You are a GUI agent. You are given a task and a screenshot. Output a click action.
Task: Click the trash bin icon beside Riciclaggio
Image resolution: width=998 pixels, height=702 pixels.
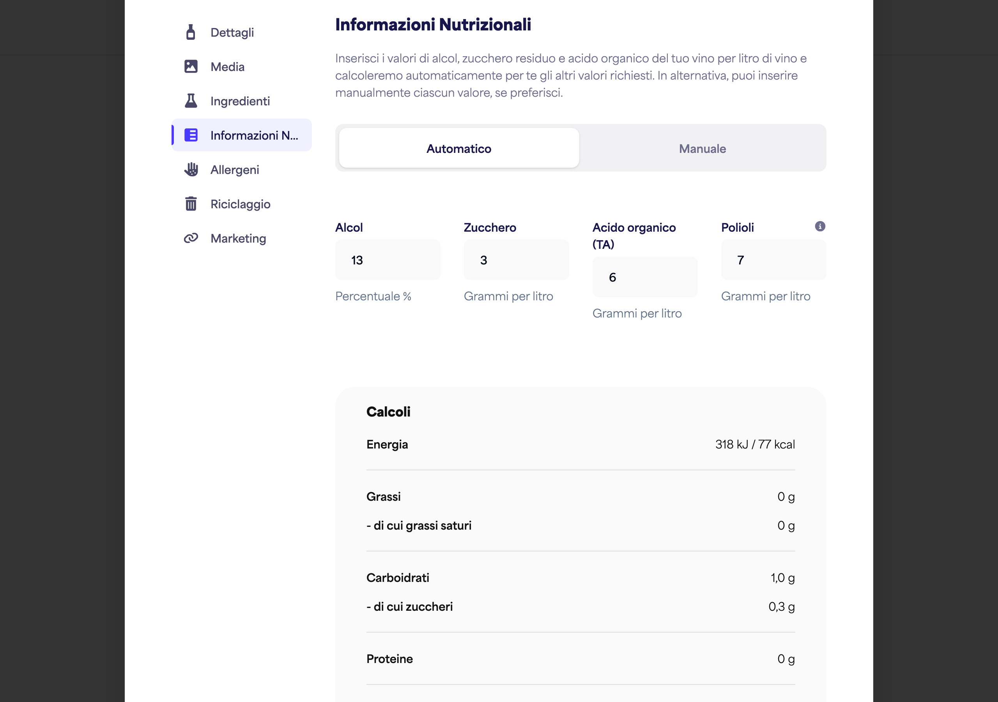(x=191, y=204)
